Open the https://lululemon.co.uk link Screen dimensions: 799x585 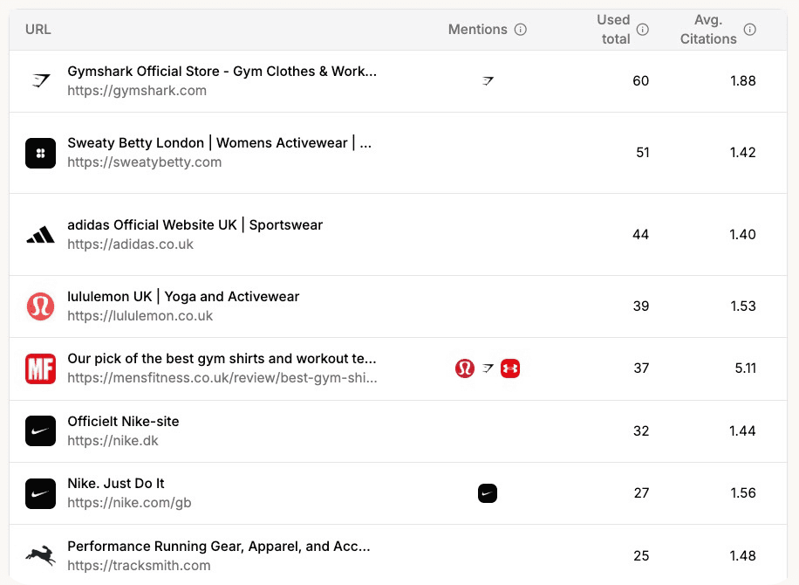pyautogui.click(x=140, y=316)
